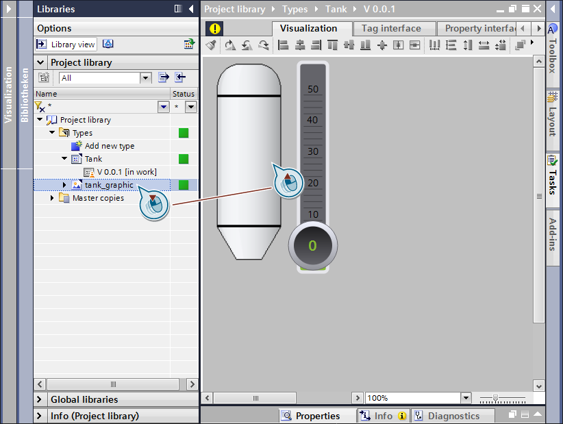
Task: Click the tank_graphic green status indicator
Action: [184, 185]
